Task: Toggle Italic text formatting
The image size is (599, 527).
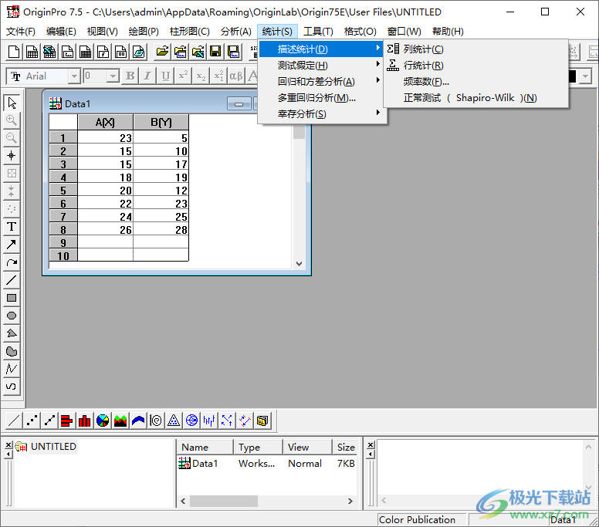Action: pos(147,76)
